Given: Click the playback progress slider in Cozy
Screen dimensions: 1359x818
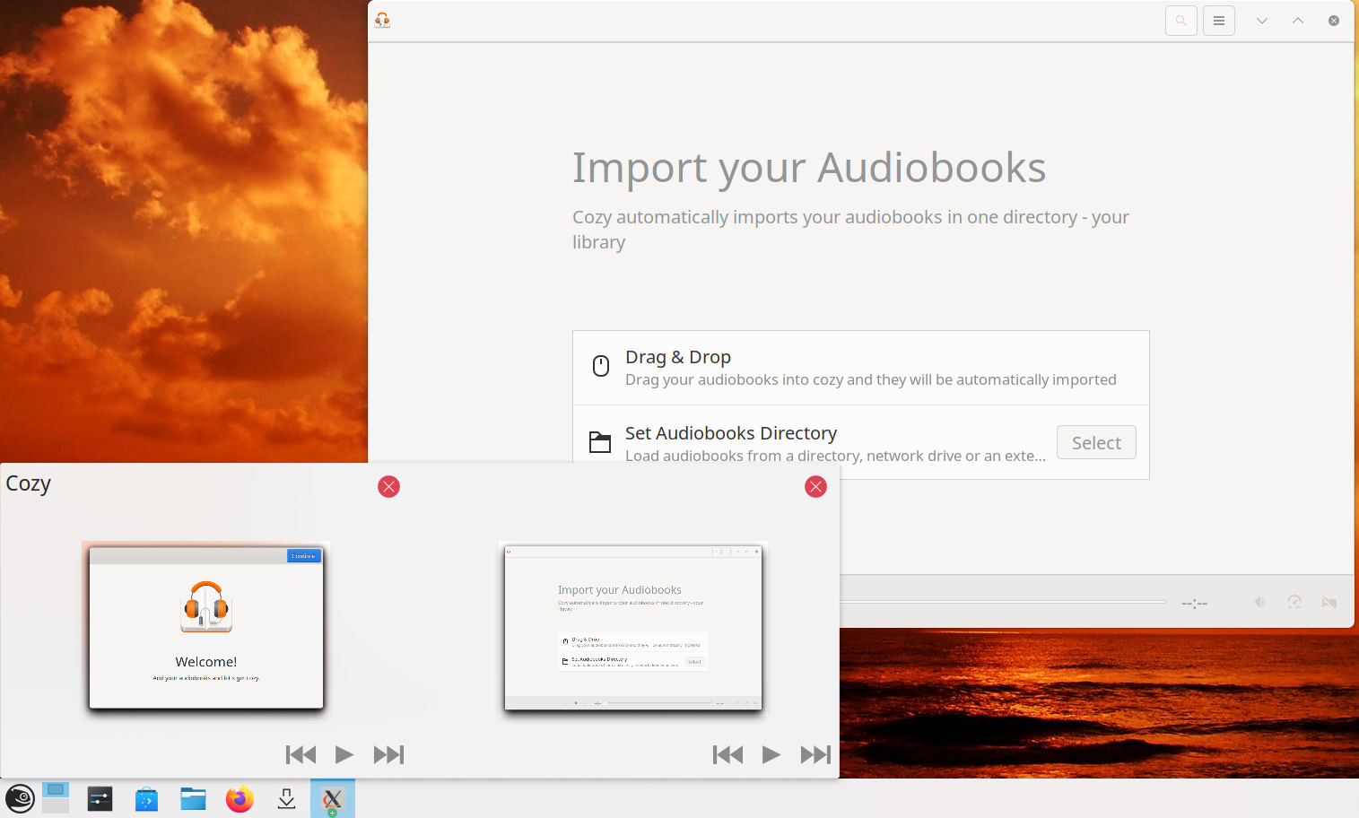Looking at the screenshot, I should [x=1002, y=602].
